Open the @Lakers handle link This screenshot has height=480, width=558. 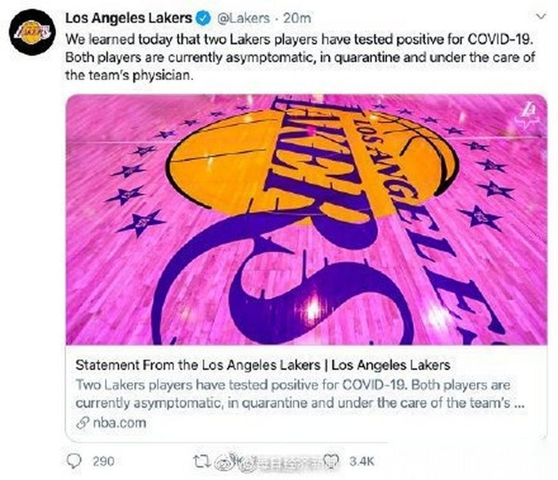click(242, 19)
